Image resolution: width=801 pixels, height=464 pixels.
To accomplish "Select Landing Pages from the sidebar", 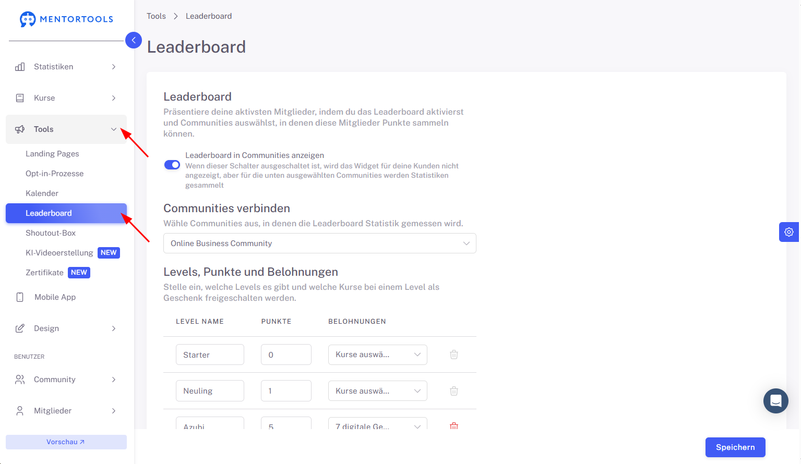I will [52, 154].
